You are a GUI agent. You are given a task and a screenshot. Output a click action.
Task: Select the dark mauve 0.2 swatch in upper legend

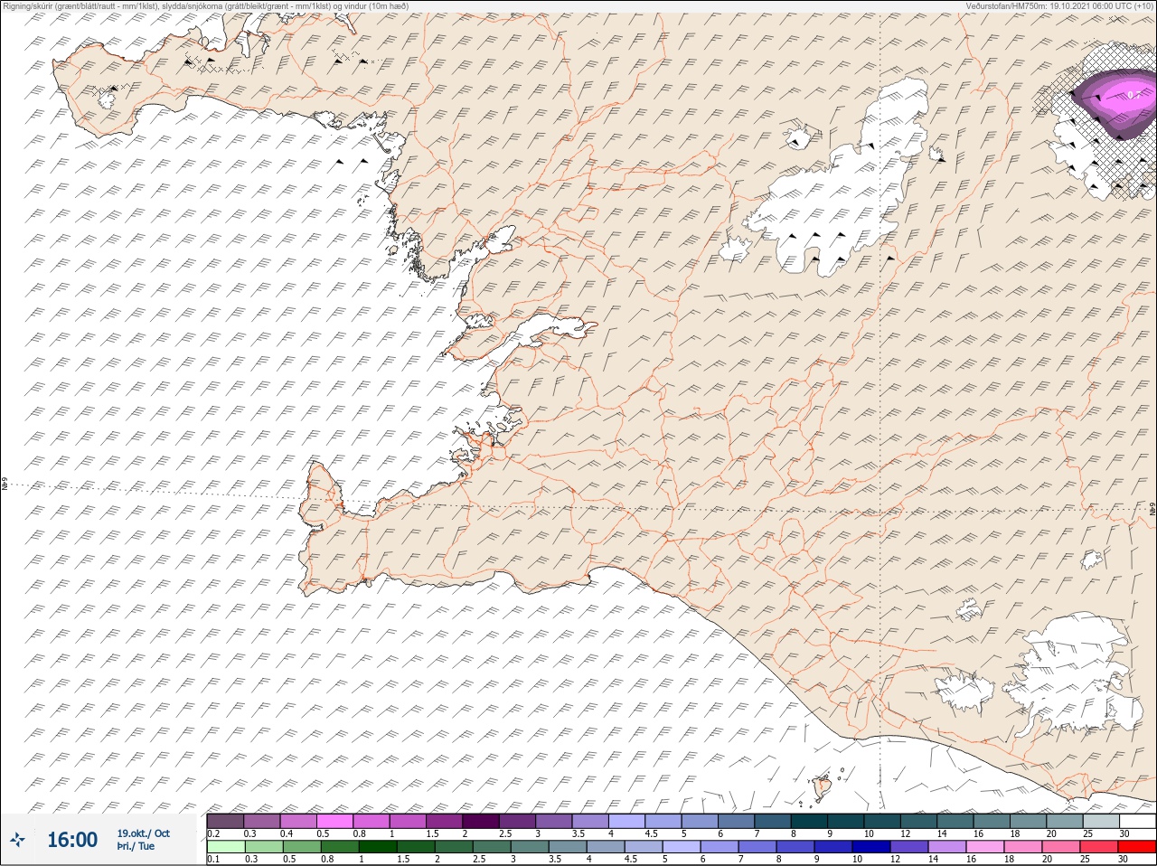coord(225,821)
